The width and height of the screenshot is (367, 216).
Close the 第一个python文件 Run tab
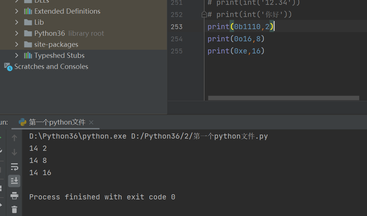91,122
